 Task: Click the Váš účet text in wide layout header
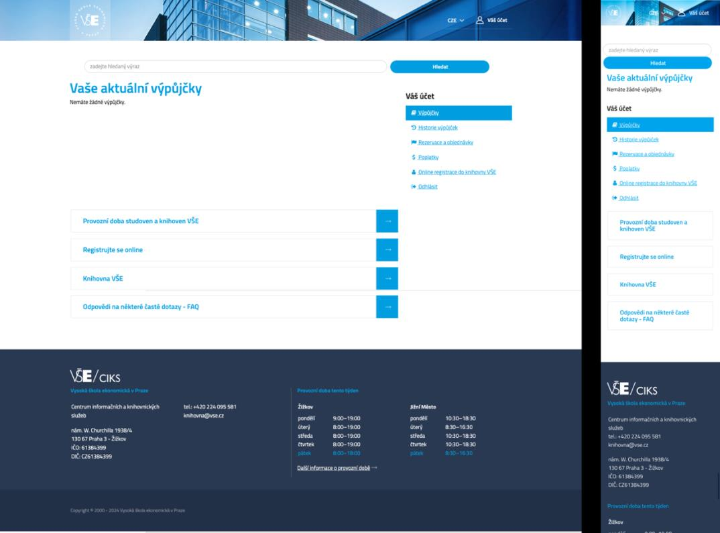coord(497,20)
